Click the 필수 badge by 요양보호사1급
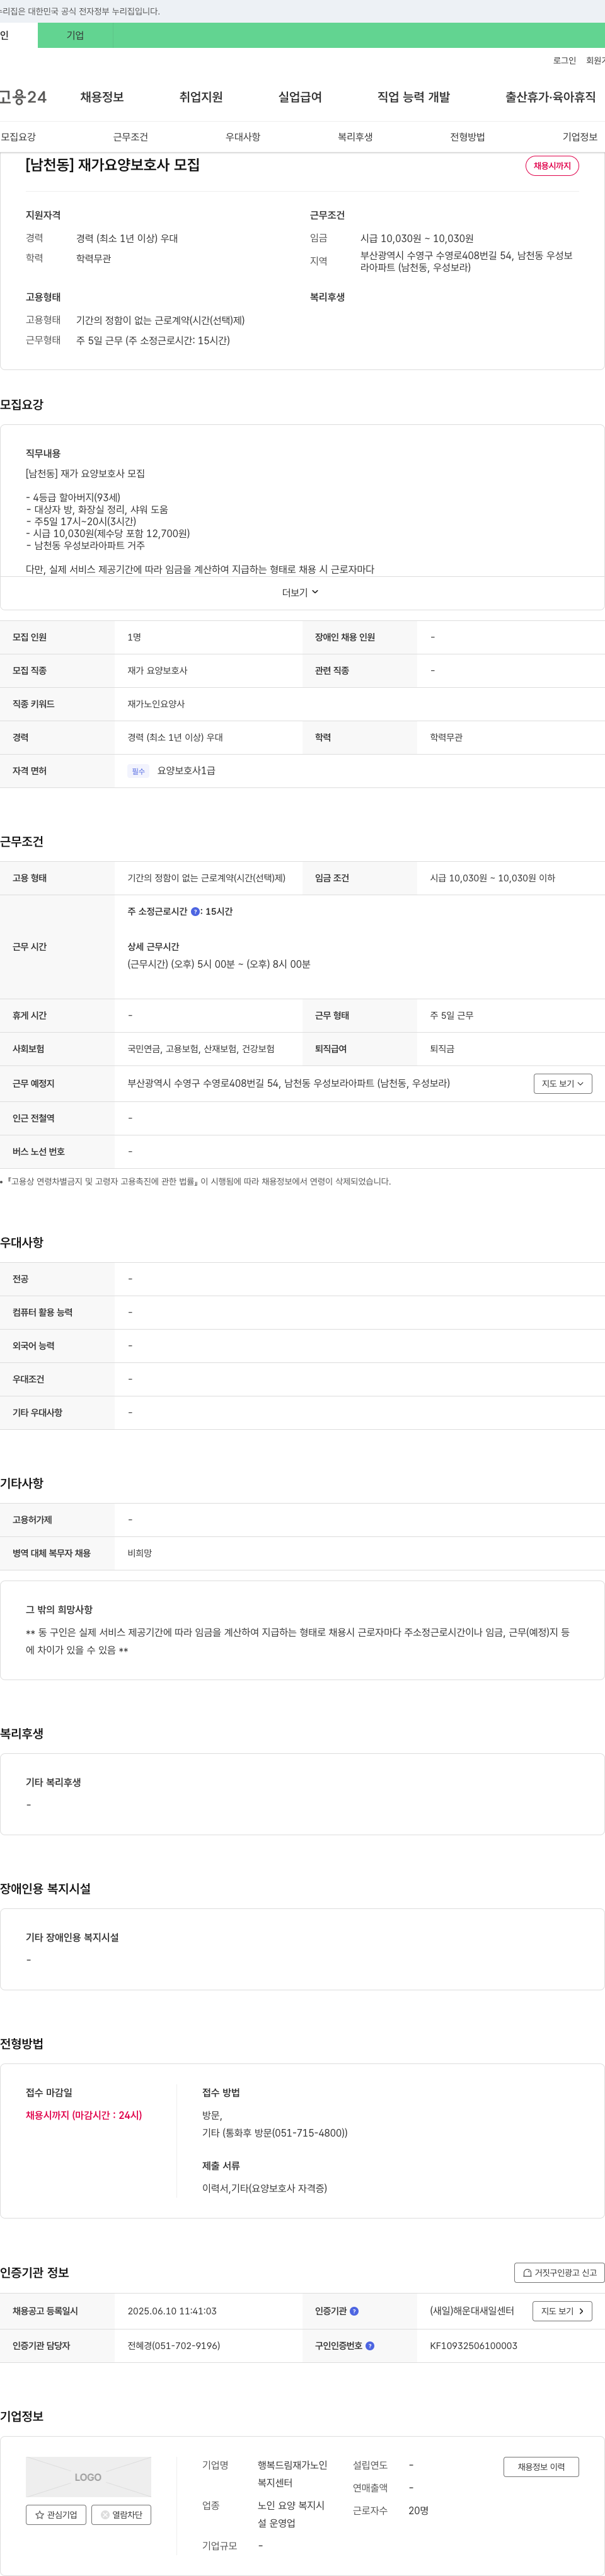The image size is (605, 2576). [138, 771]
